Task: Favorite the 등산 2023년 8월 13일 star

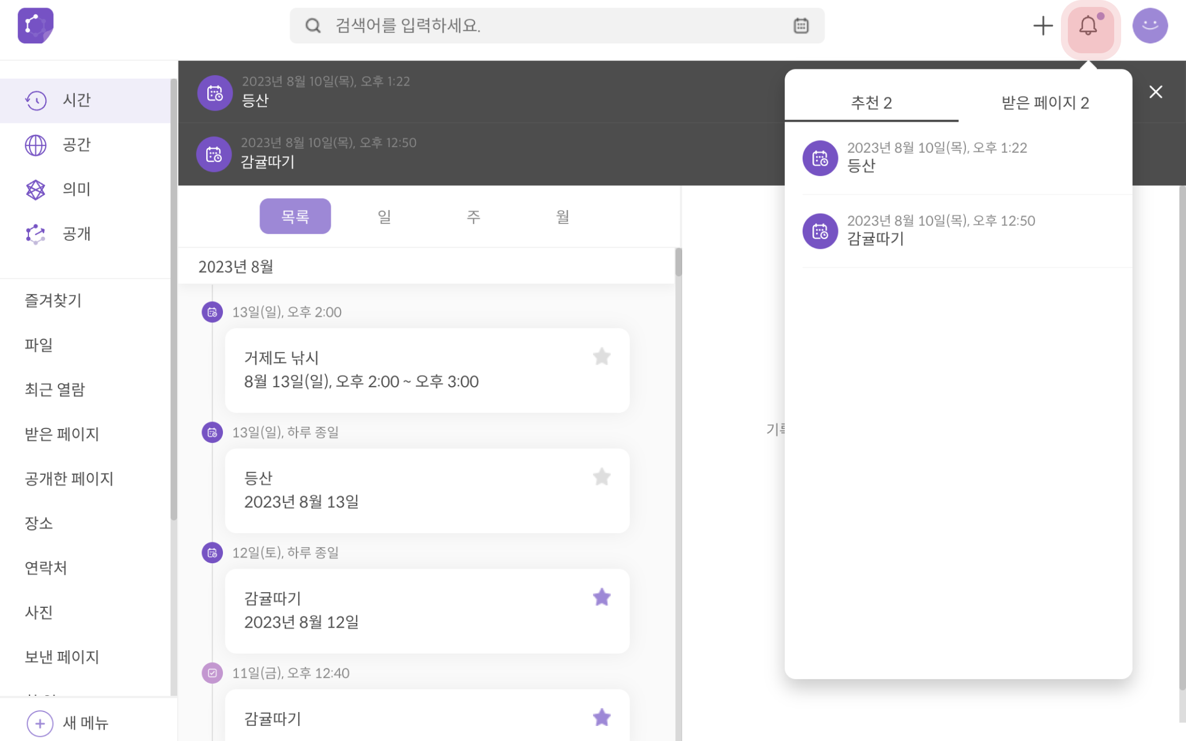Action: pyautogui.click(x=602, y=477)
